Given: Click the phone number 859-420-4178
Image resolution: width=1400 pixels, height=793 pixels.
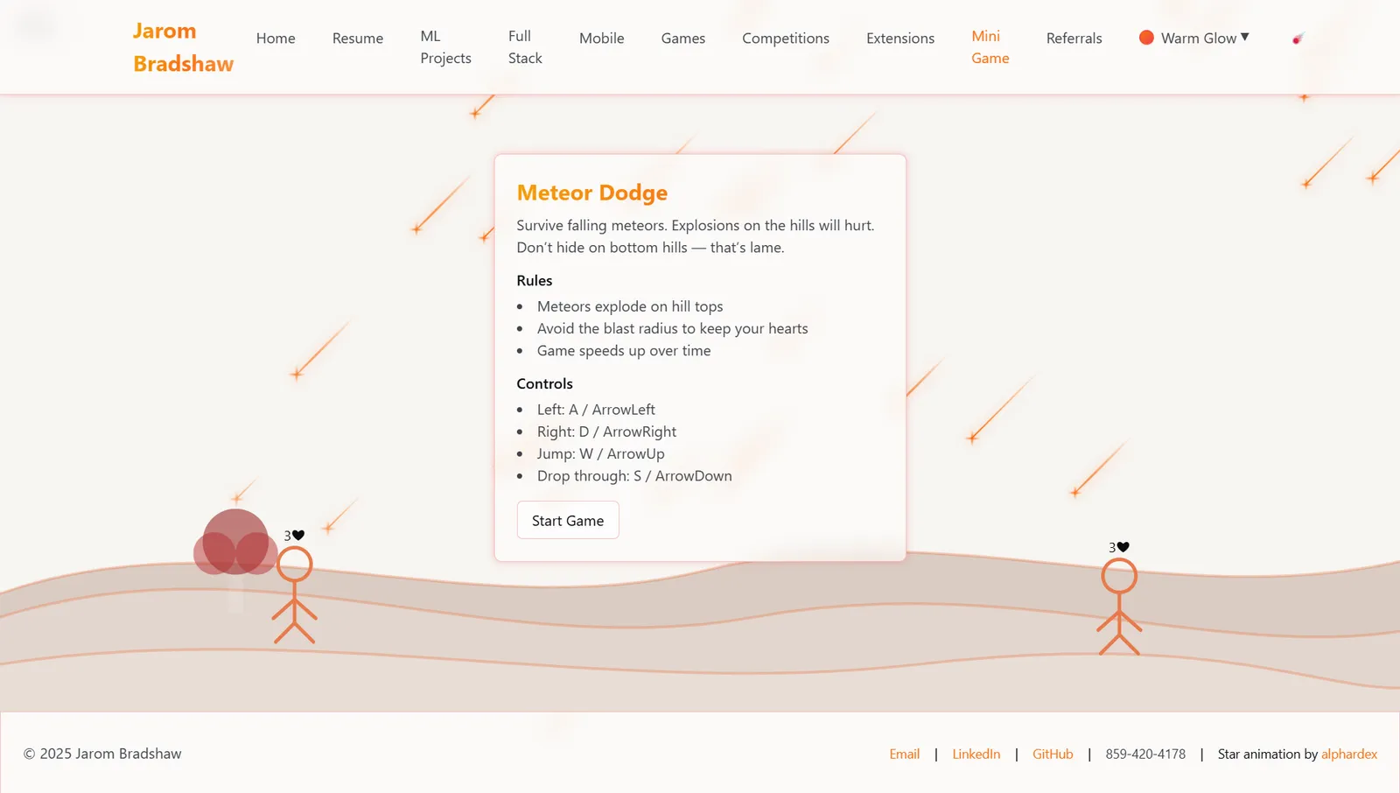Looking at the screenshot, I should (1145, 754).
